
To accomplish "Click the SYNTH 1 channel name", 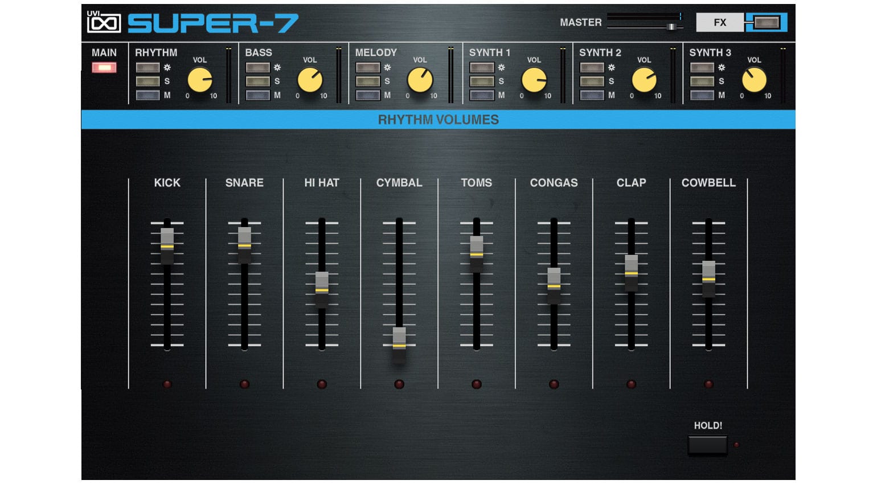I will click(490, 52).
